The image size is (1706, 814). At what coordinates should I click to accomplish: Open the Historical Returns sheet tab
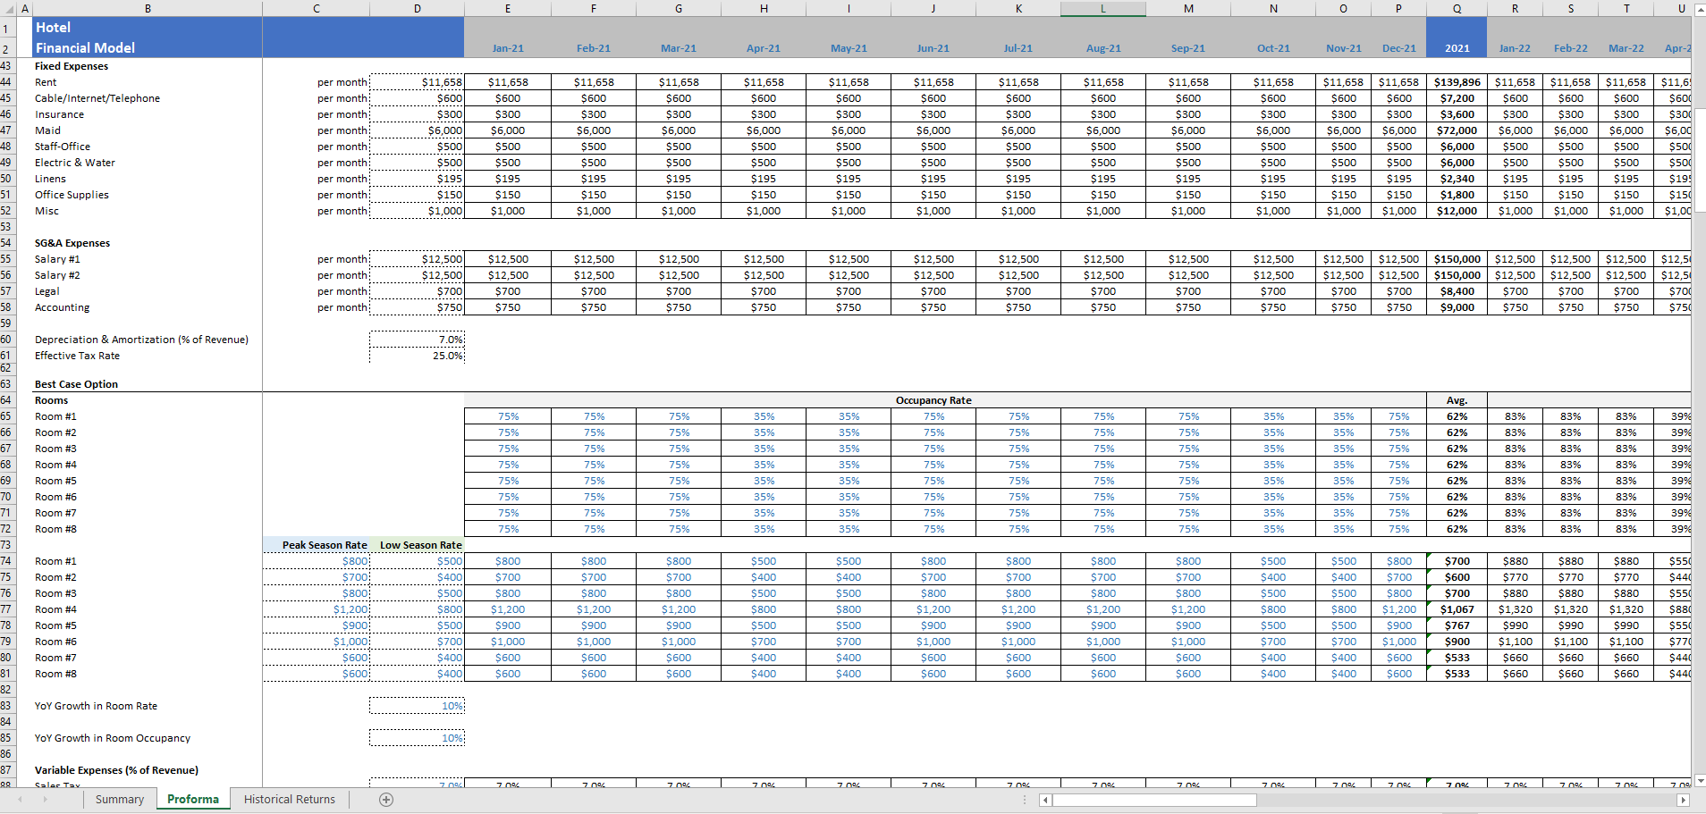tap(290, 800)
